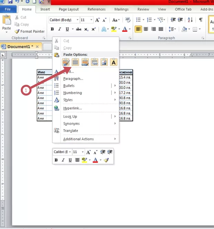Viewport: 214px width, 229px height.
Task: Open mini toolbar font size dropdown
Action: coord(83,152)
